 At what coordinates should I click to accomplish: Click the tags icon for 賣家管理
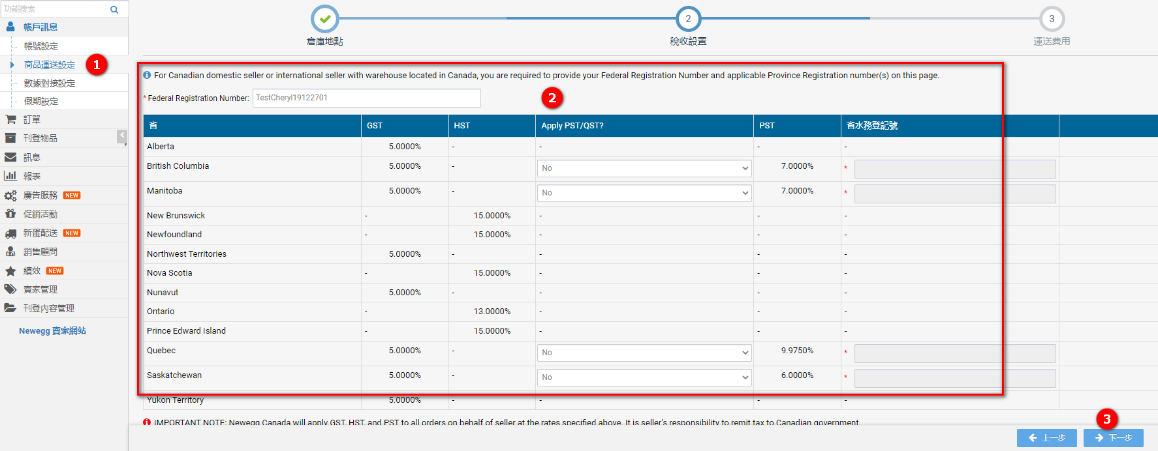(10, 289)
